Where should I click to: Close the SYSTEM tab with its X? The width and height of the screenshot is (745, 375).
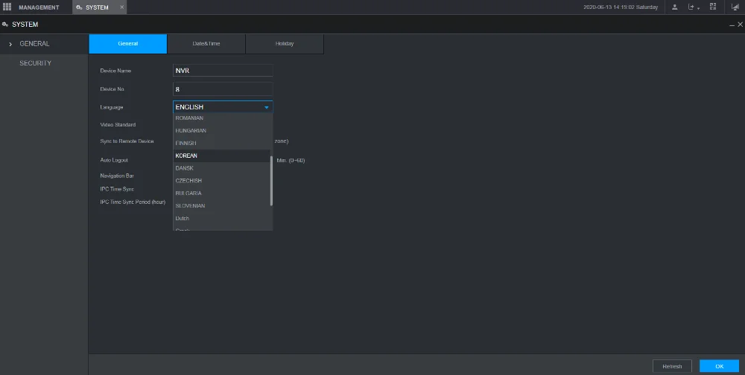tap(121, 7)
